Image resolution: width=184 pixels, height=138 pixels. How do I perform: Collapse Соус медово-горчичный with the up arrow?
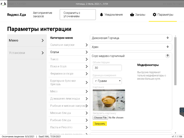pos(168,56)
